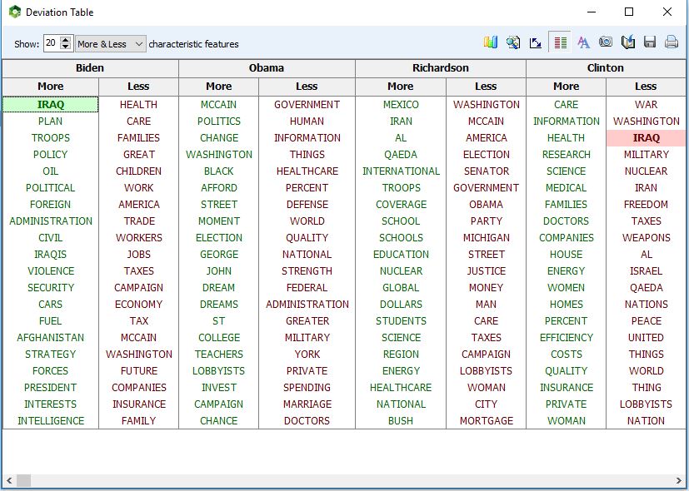
Task: Select the MEXICO cell
Action: 401,104
